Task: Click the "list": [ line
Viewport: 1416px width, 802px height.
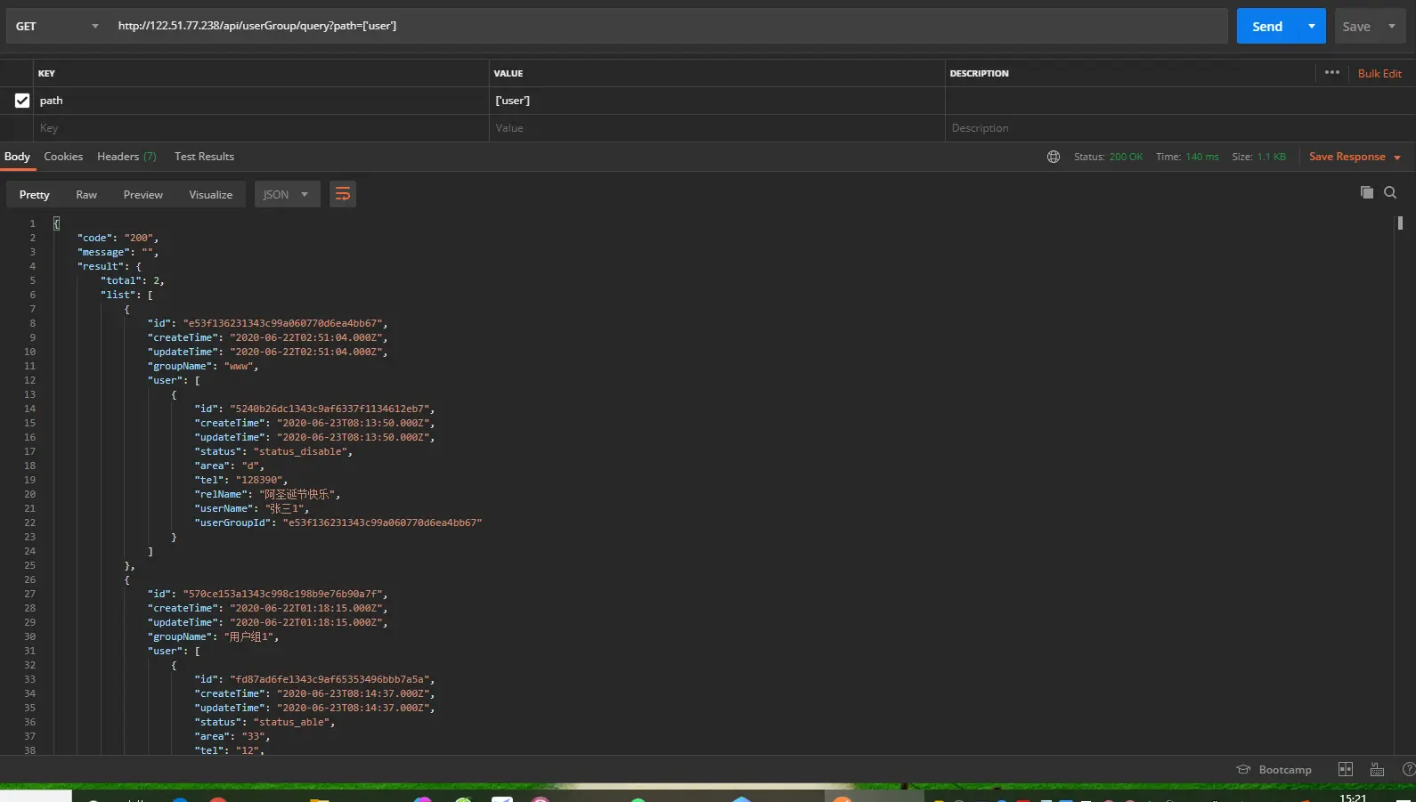Action: (126, 295)
